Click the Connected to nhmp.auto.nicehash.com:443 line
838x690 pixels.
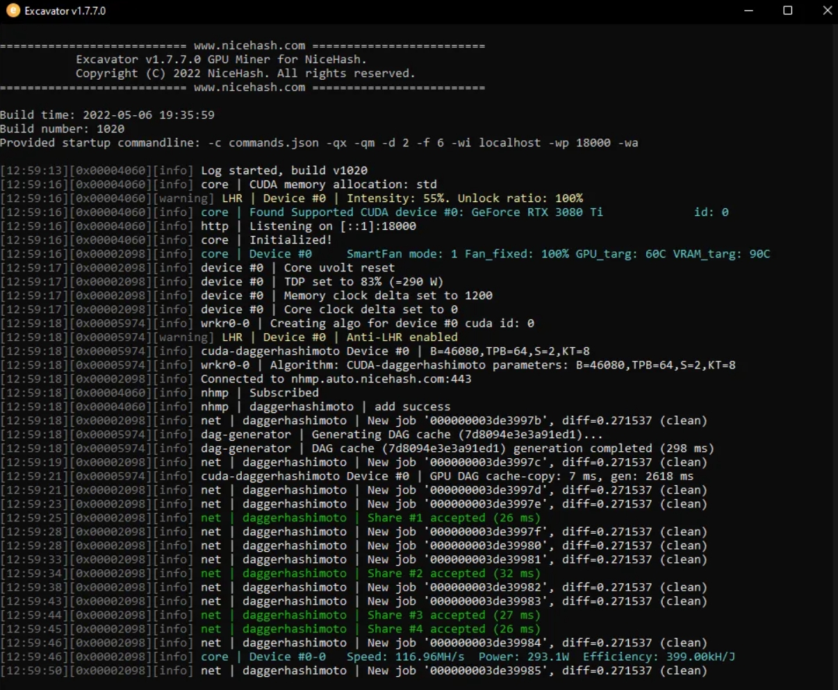pos(236,379)
